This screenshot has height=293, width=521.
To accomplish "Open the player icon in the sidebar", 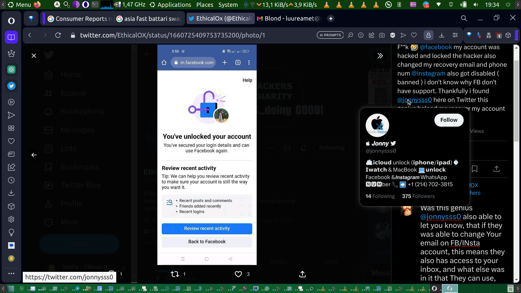I will pos(11,102).
